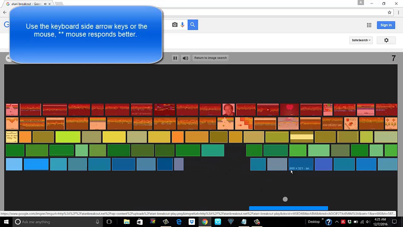Expand the Desktop toolbar chevron
This screenshot has height=227, width=403.
pos(322,219)
